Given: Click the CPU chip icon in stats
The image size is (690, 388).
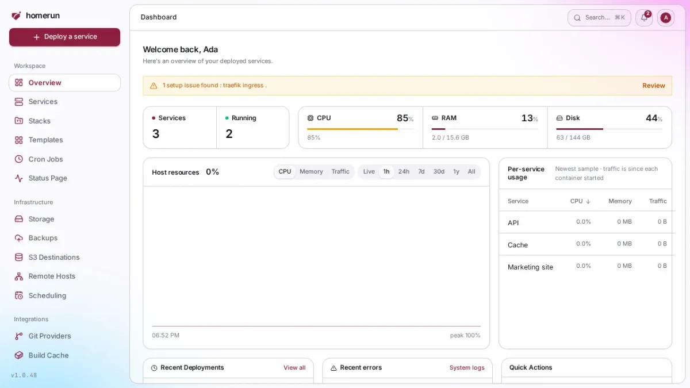Looking at the screenshot, I should [x=310, y=118].
